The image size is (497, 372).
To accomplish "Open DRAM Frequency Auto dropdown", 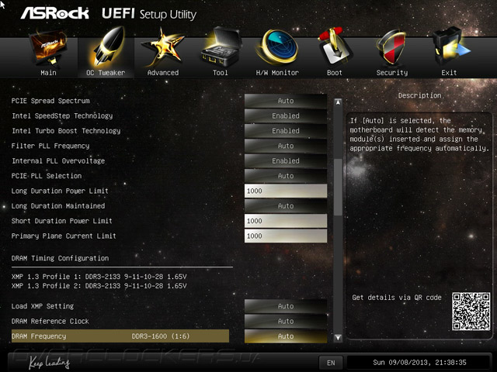I will pos(286,336).
